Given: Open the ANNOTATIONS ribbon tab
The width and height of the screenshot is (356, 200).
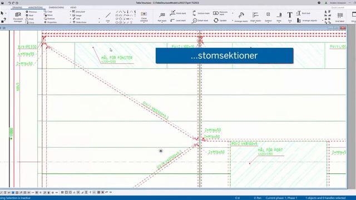Looking at the screenshot, I should (36, 7).
